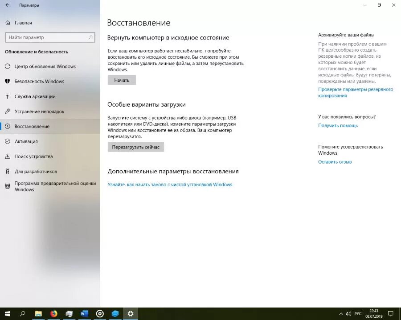Switch to Word on the taskbar

(x=84, y=314)
